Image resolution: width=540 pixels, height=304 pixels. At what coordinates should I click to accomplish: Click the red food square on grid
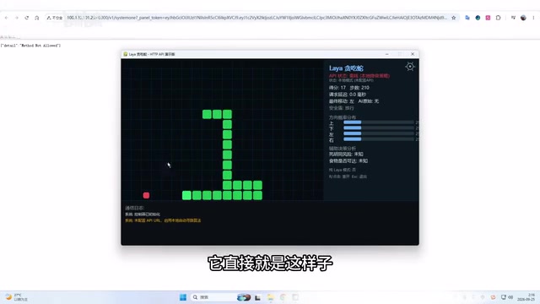pos(146,195)
